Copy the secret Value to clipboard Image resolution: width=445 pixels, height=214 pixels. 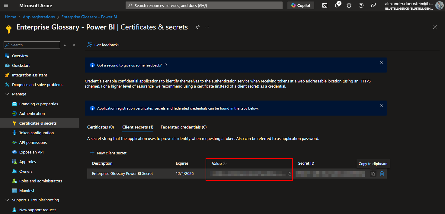pyautogui.click(x=290, y=174)
